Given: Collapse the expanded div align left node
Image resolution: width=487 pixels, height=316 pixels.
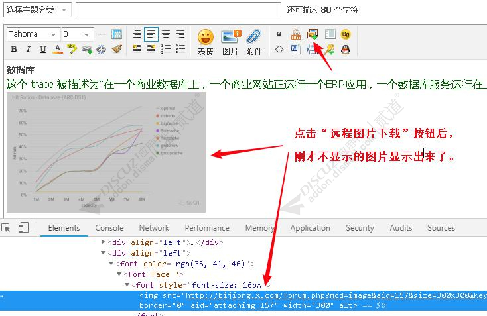Looking at the screenshot, I should [103, 253].
